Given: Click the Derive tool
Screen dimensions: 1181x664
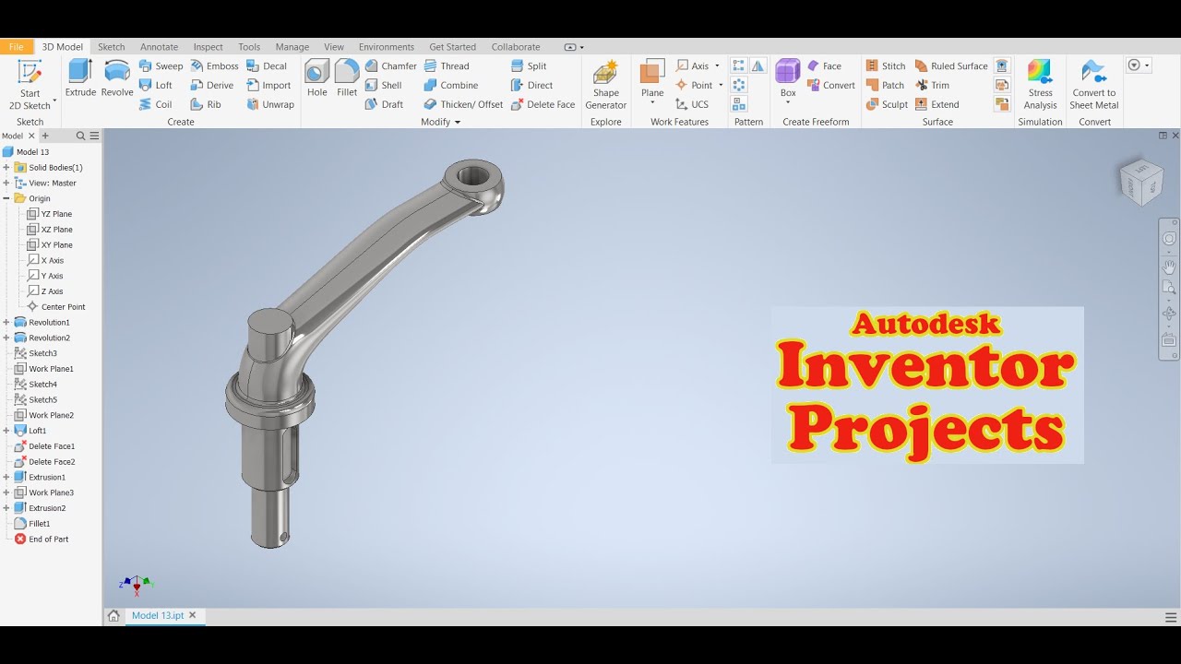Looking at the screenshot, I should [212, 86].
